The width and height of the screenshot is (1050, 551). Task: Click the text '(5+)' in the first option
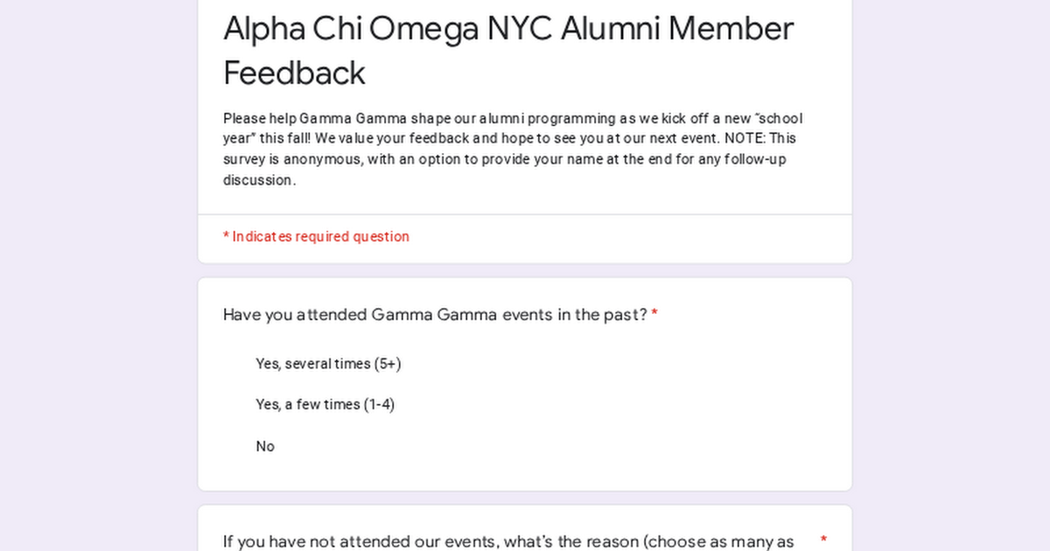[x=388, y=364]
